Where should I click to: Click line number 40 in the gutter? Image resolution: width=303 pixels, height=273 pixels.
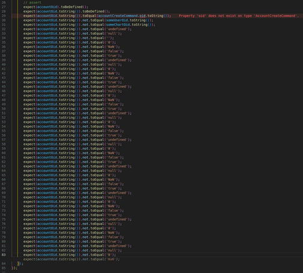pos(4,65)
